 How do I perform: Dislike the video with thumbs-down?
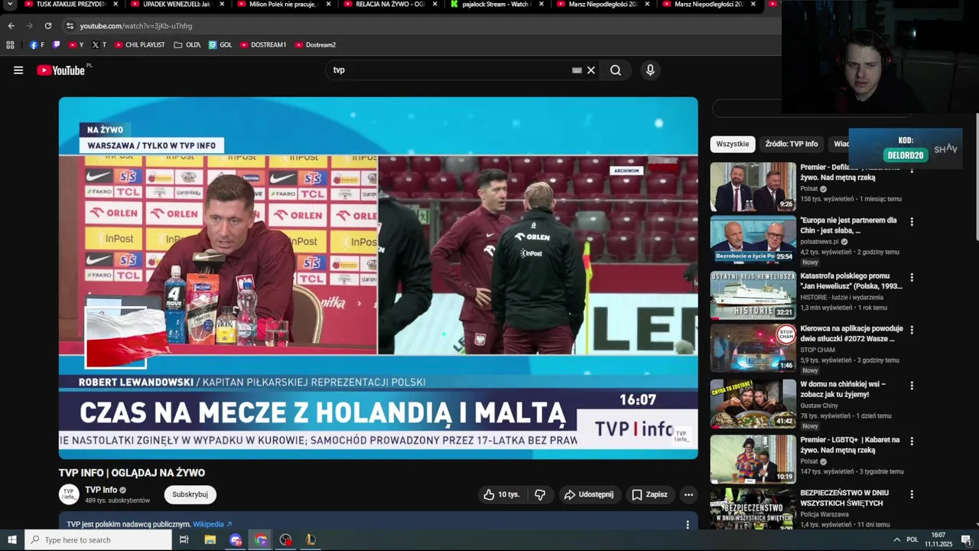point(540,494)
